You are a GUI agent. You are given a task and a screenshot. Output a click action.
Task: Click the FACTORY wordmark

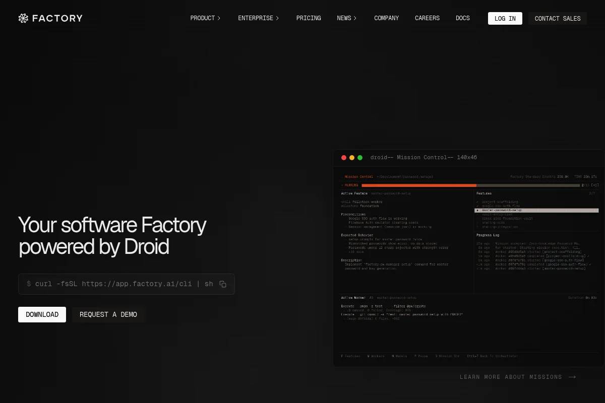[x=57, y=18]
